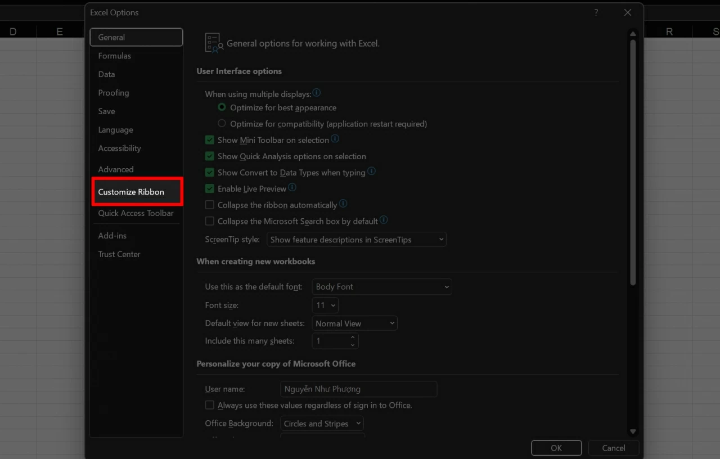Click the Cancel button
Image resolution: width=720 pixels, height=459 pixels.
[x=613, y=448]
